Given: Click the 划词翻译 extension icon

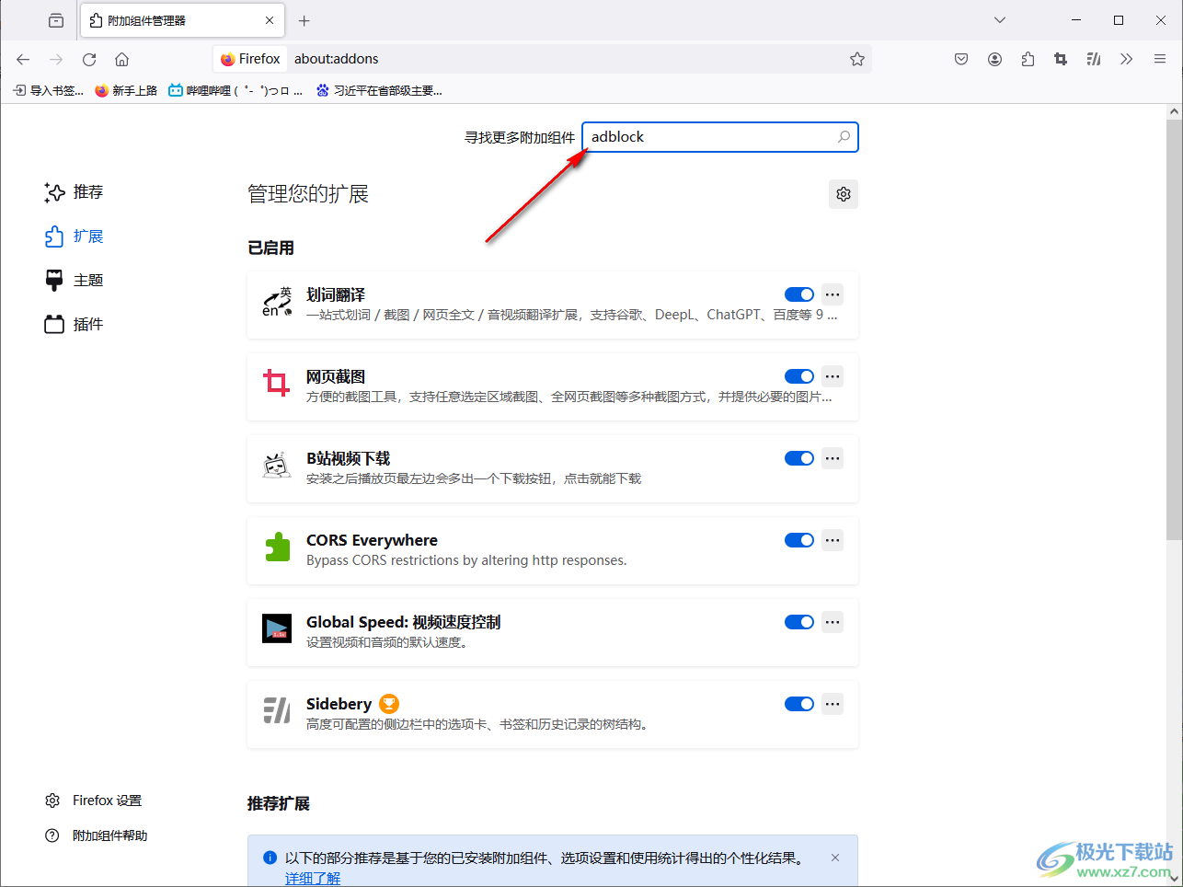Looking at the screenshot, I should coord(277,301).
